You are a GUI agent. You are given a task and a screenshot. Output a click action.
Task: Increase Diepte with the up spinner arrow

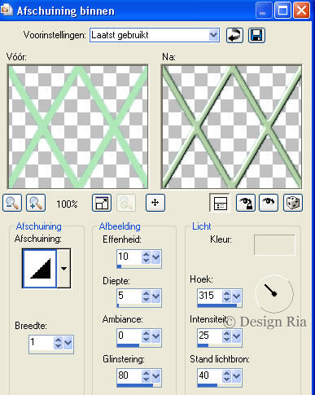pos(146,293)
